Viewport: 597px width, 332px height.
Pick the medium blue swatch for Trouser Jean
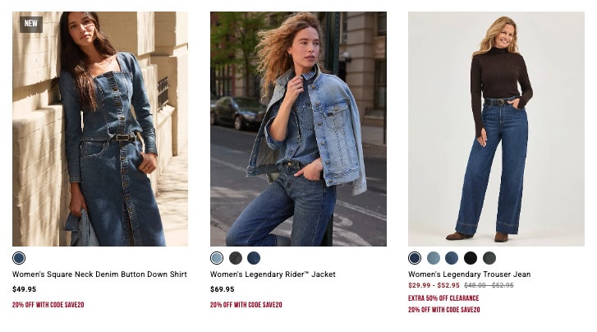[x=452, y=258]
